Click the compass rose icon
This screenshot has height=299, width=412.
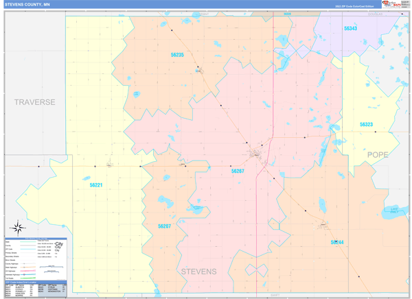click(x=18, y=228)
